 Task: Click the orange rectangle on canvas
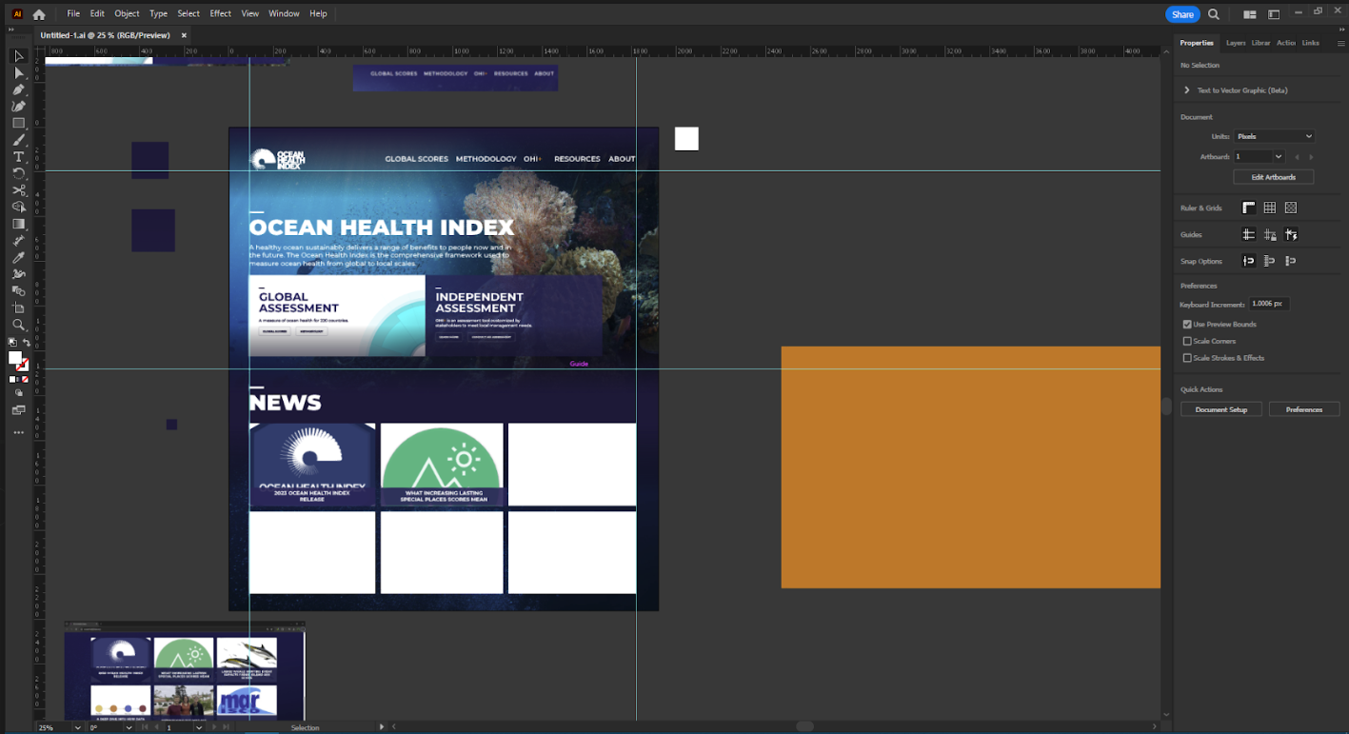(x=970, y=467)
